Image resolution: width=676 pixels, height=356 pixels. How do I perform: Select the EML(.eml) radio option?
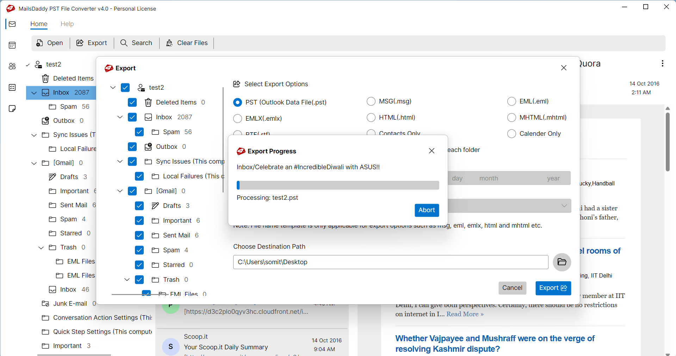pos(511,101)
